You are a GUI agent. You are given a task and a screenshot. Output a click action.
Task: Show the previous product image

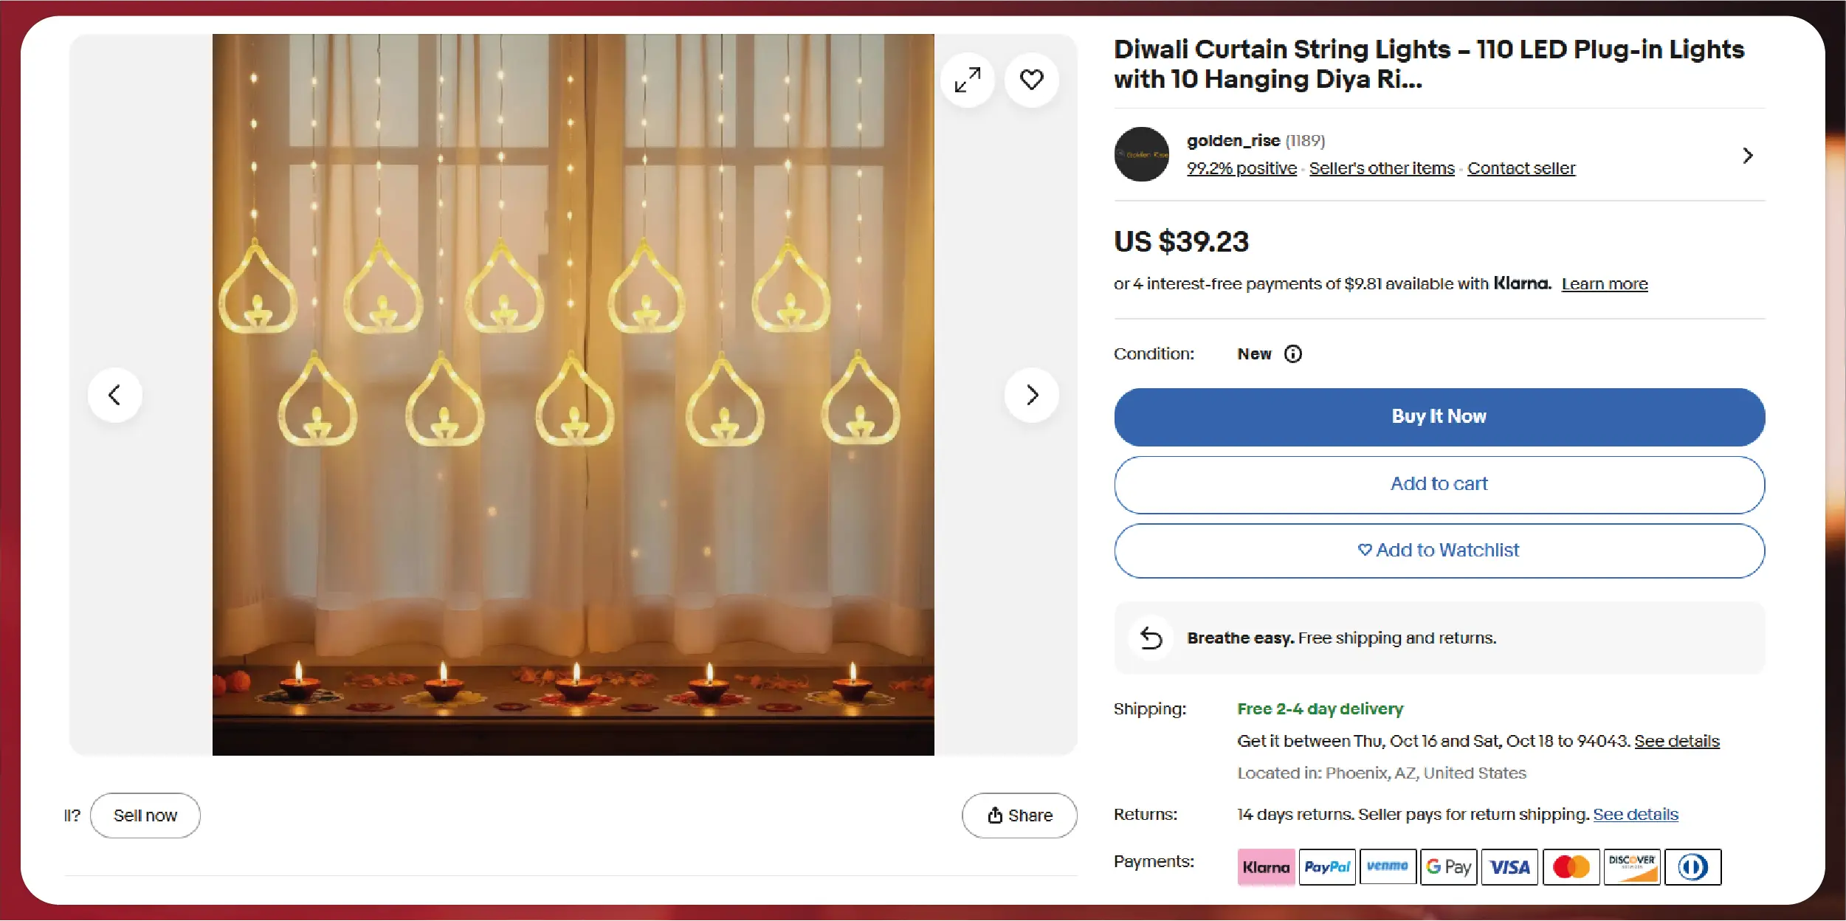point(114,395)
